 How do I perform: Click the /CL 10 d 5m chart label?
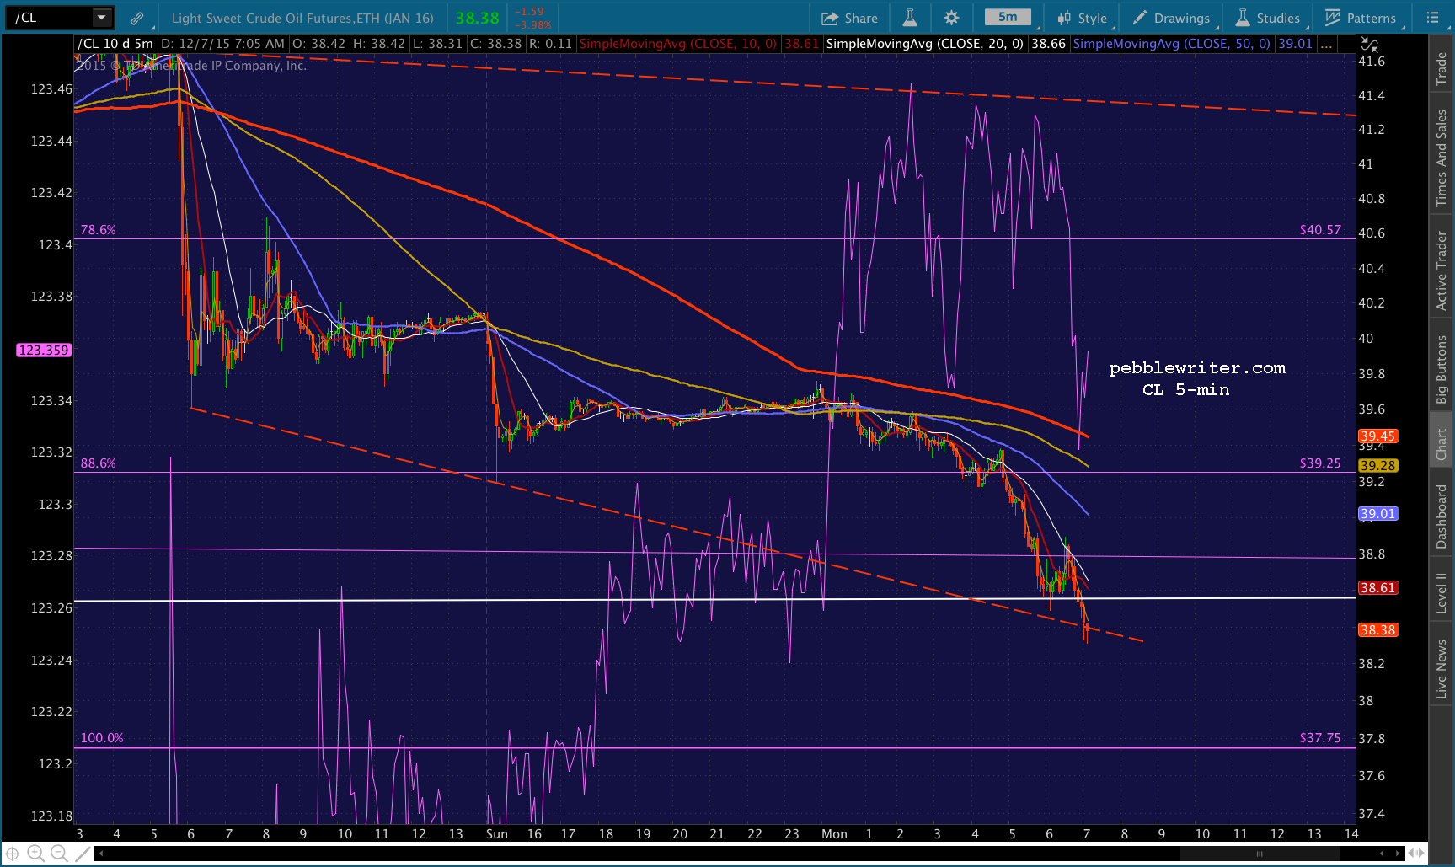click(x=115, y=44)
